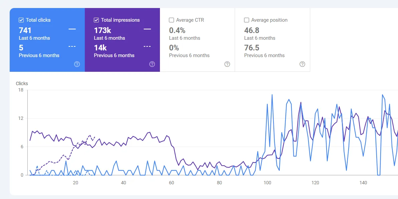Click the 173k impressions value
Image resolution: width=398 pixels, height=199 pixels.
point(103,30)
